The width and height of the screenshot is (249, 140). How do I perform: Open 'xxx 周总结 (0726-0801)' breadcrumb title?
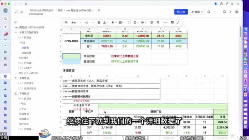[x=80, y=11]
